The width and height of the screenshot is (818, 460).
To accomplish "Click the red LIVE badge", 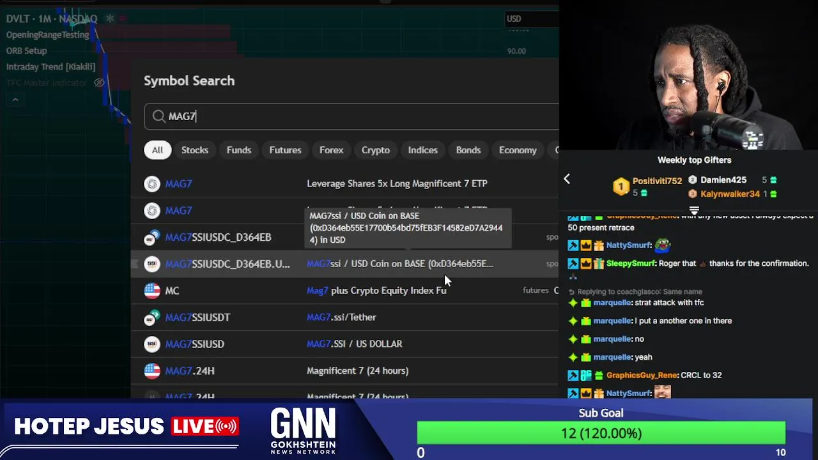I will pos(204,426).
